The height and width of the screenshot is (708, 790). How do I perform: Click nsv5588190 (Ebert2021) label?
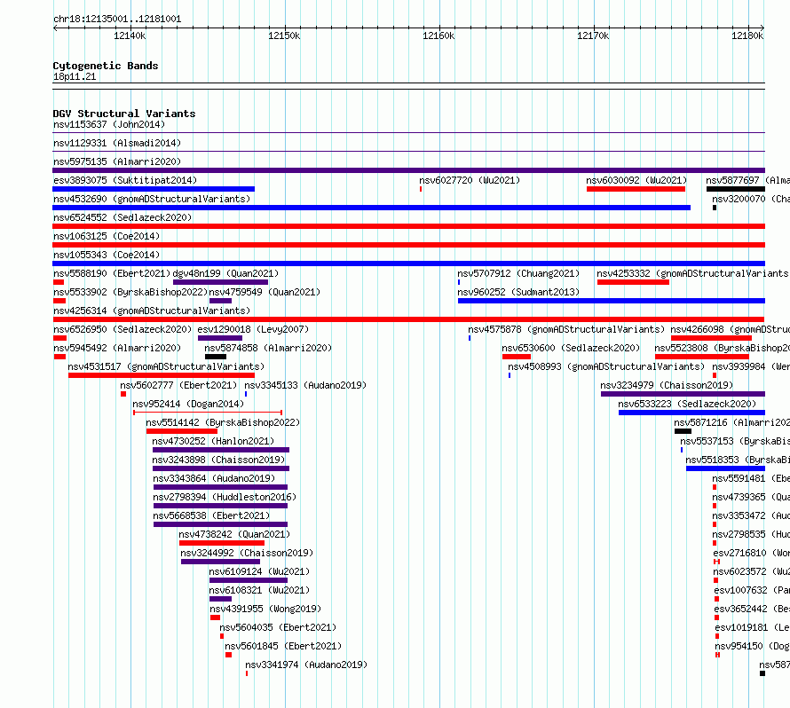click(x=112, y=273)
